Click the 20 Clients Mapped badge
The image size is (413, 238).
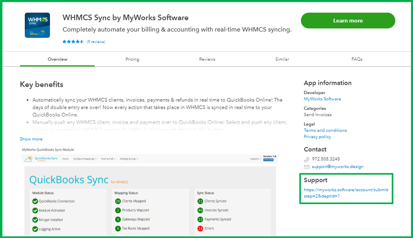point(118,201)
